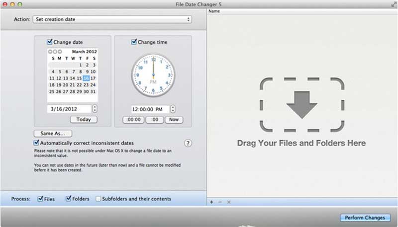Select March 10 in the calendar

[x=93, y=72]
